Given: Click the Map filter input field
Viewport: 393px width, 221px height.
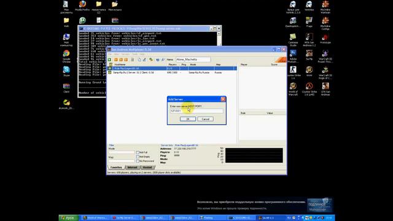Looking at the screenshot, I should coord(122,161).
